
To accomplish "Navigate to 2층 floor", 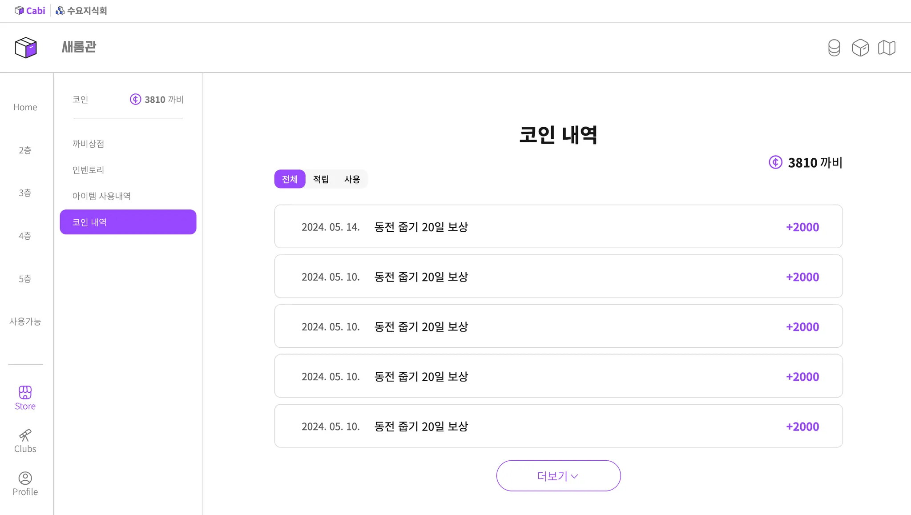I will [25, 150].
